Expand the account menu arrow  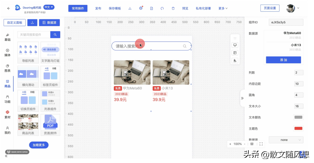(298, 8)
